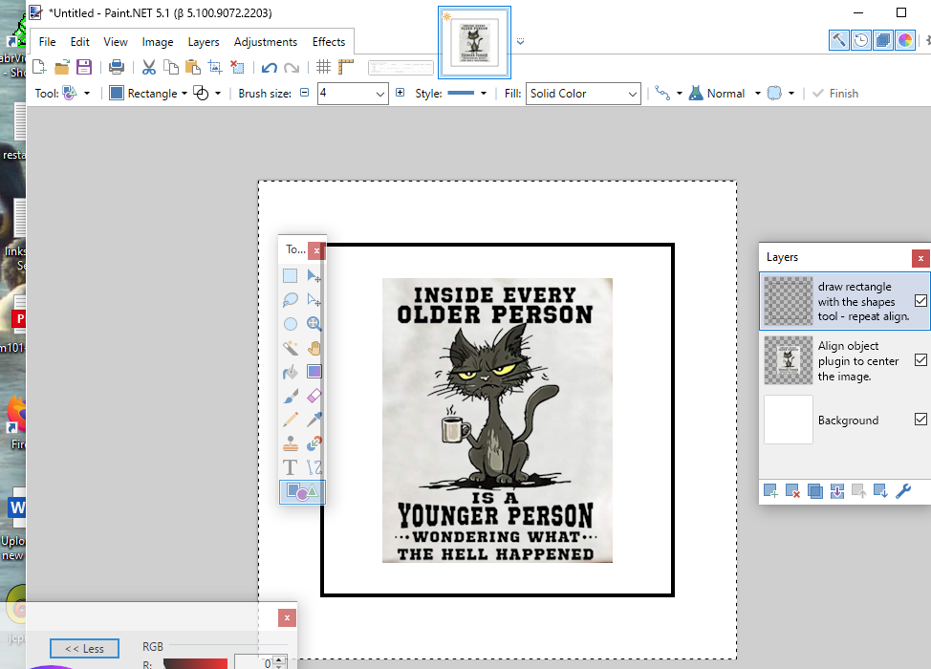
Task: Toggle the pixel grid icon
Action: click(x=324, y=67)
